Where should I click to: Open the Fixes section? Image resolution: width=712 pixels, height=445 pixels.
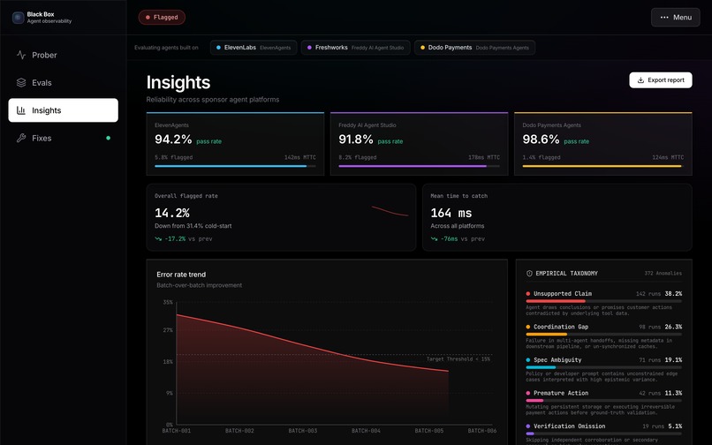tap(63, 138)
